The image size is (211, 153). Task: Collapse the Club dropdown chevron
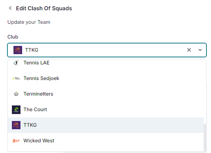coord(200,50)
